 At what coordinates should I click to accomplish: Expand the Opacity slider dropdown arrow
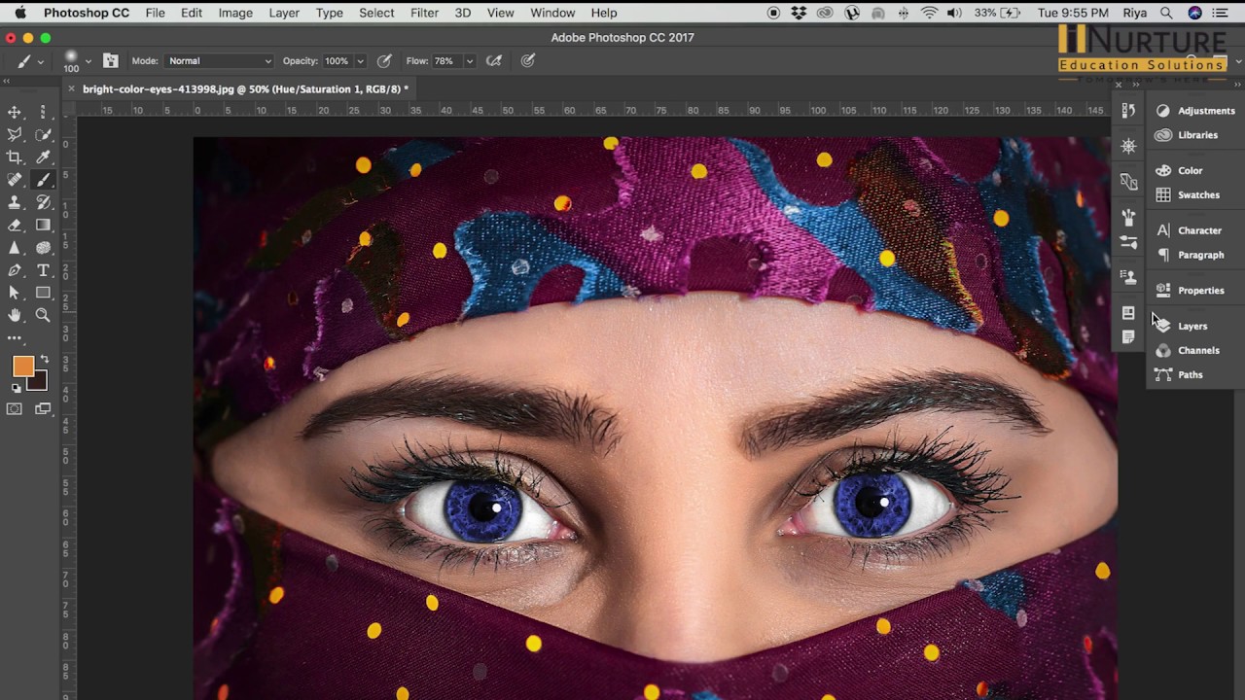[x=360, y=61]
